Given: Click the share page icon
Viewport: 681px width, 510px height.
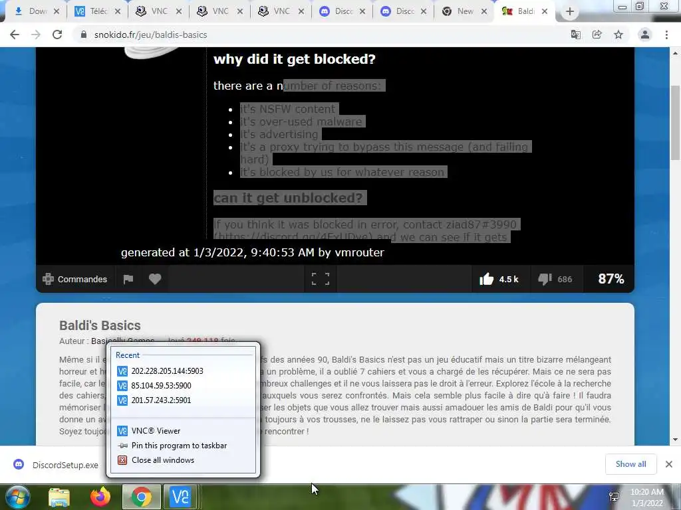Looking at the screenshot, I should point(597,35).
